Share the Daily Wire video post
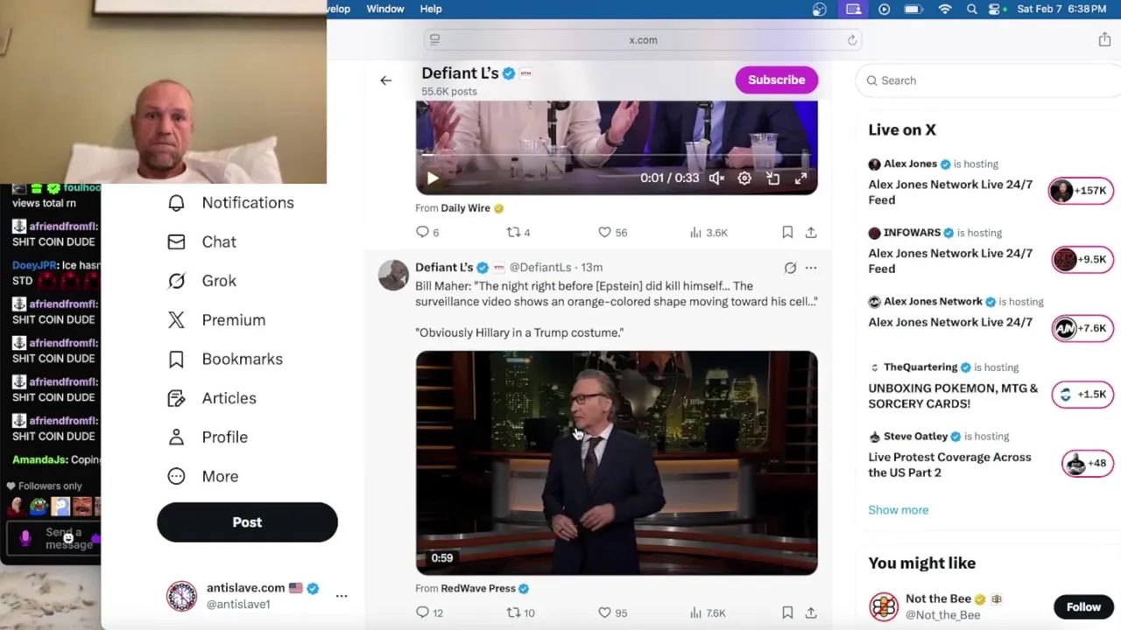Screen dimensions: 1121x630 coord(811,233)
